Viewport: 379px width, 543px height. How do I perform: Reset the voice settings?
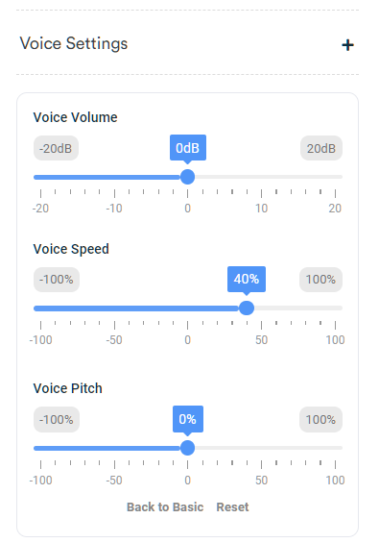tap(232, 507)
